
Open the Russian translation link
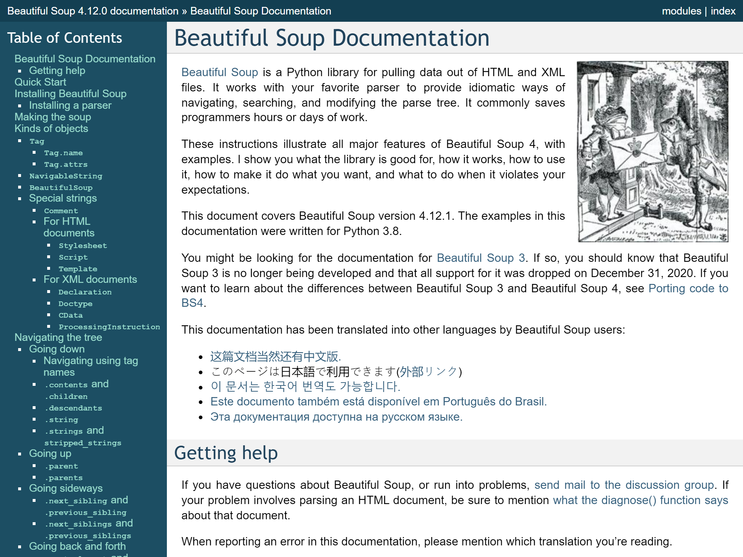point(336,417)
